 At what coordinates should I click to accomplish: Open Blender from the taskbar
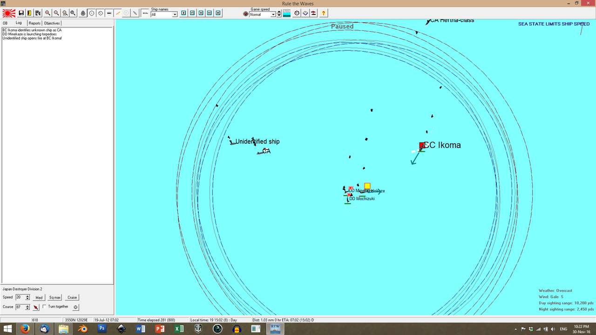tap(82, 329)
